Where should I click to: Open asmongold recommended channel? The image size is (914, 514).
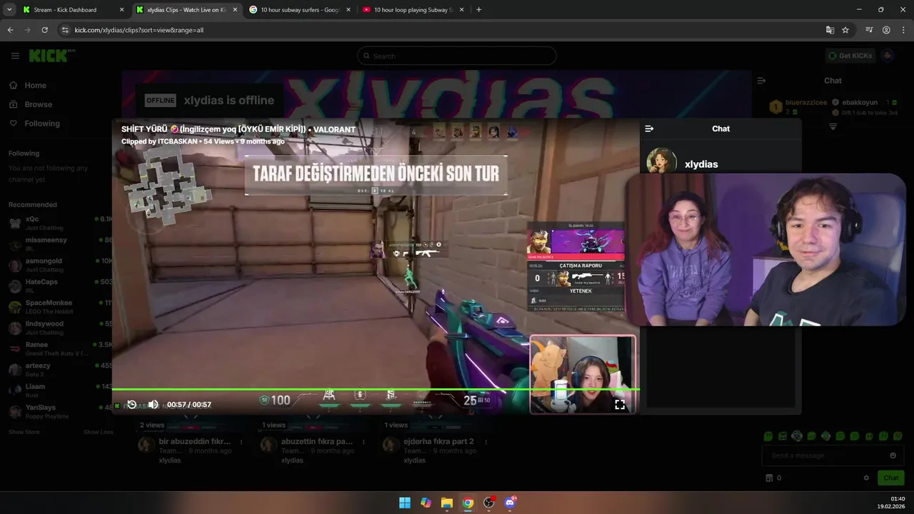pos(60,265)
